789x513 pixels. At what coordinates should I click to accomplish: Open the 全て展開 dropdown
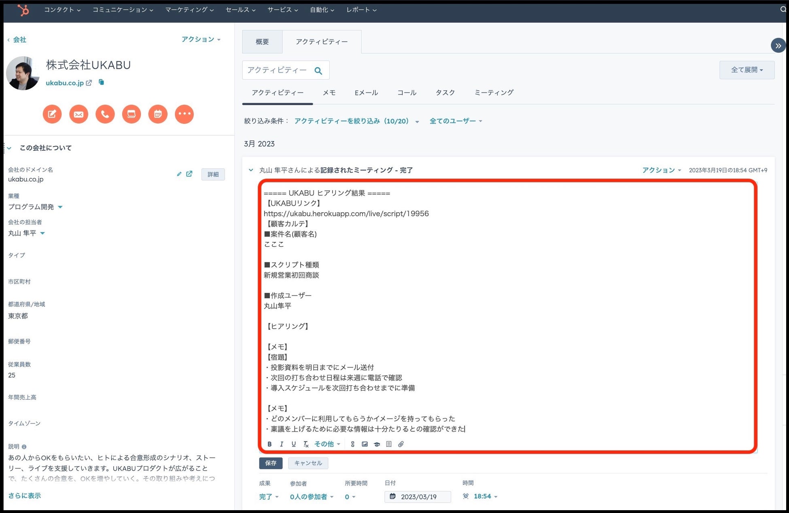tap(747, 70)
